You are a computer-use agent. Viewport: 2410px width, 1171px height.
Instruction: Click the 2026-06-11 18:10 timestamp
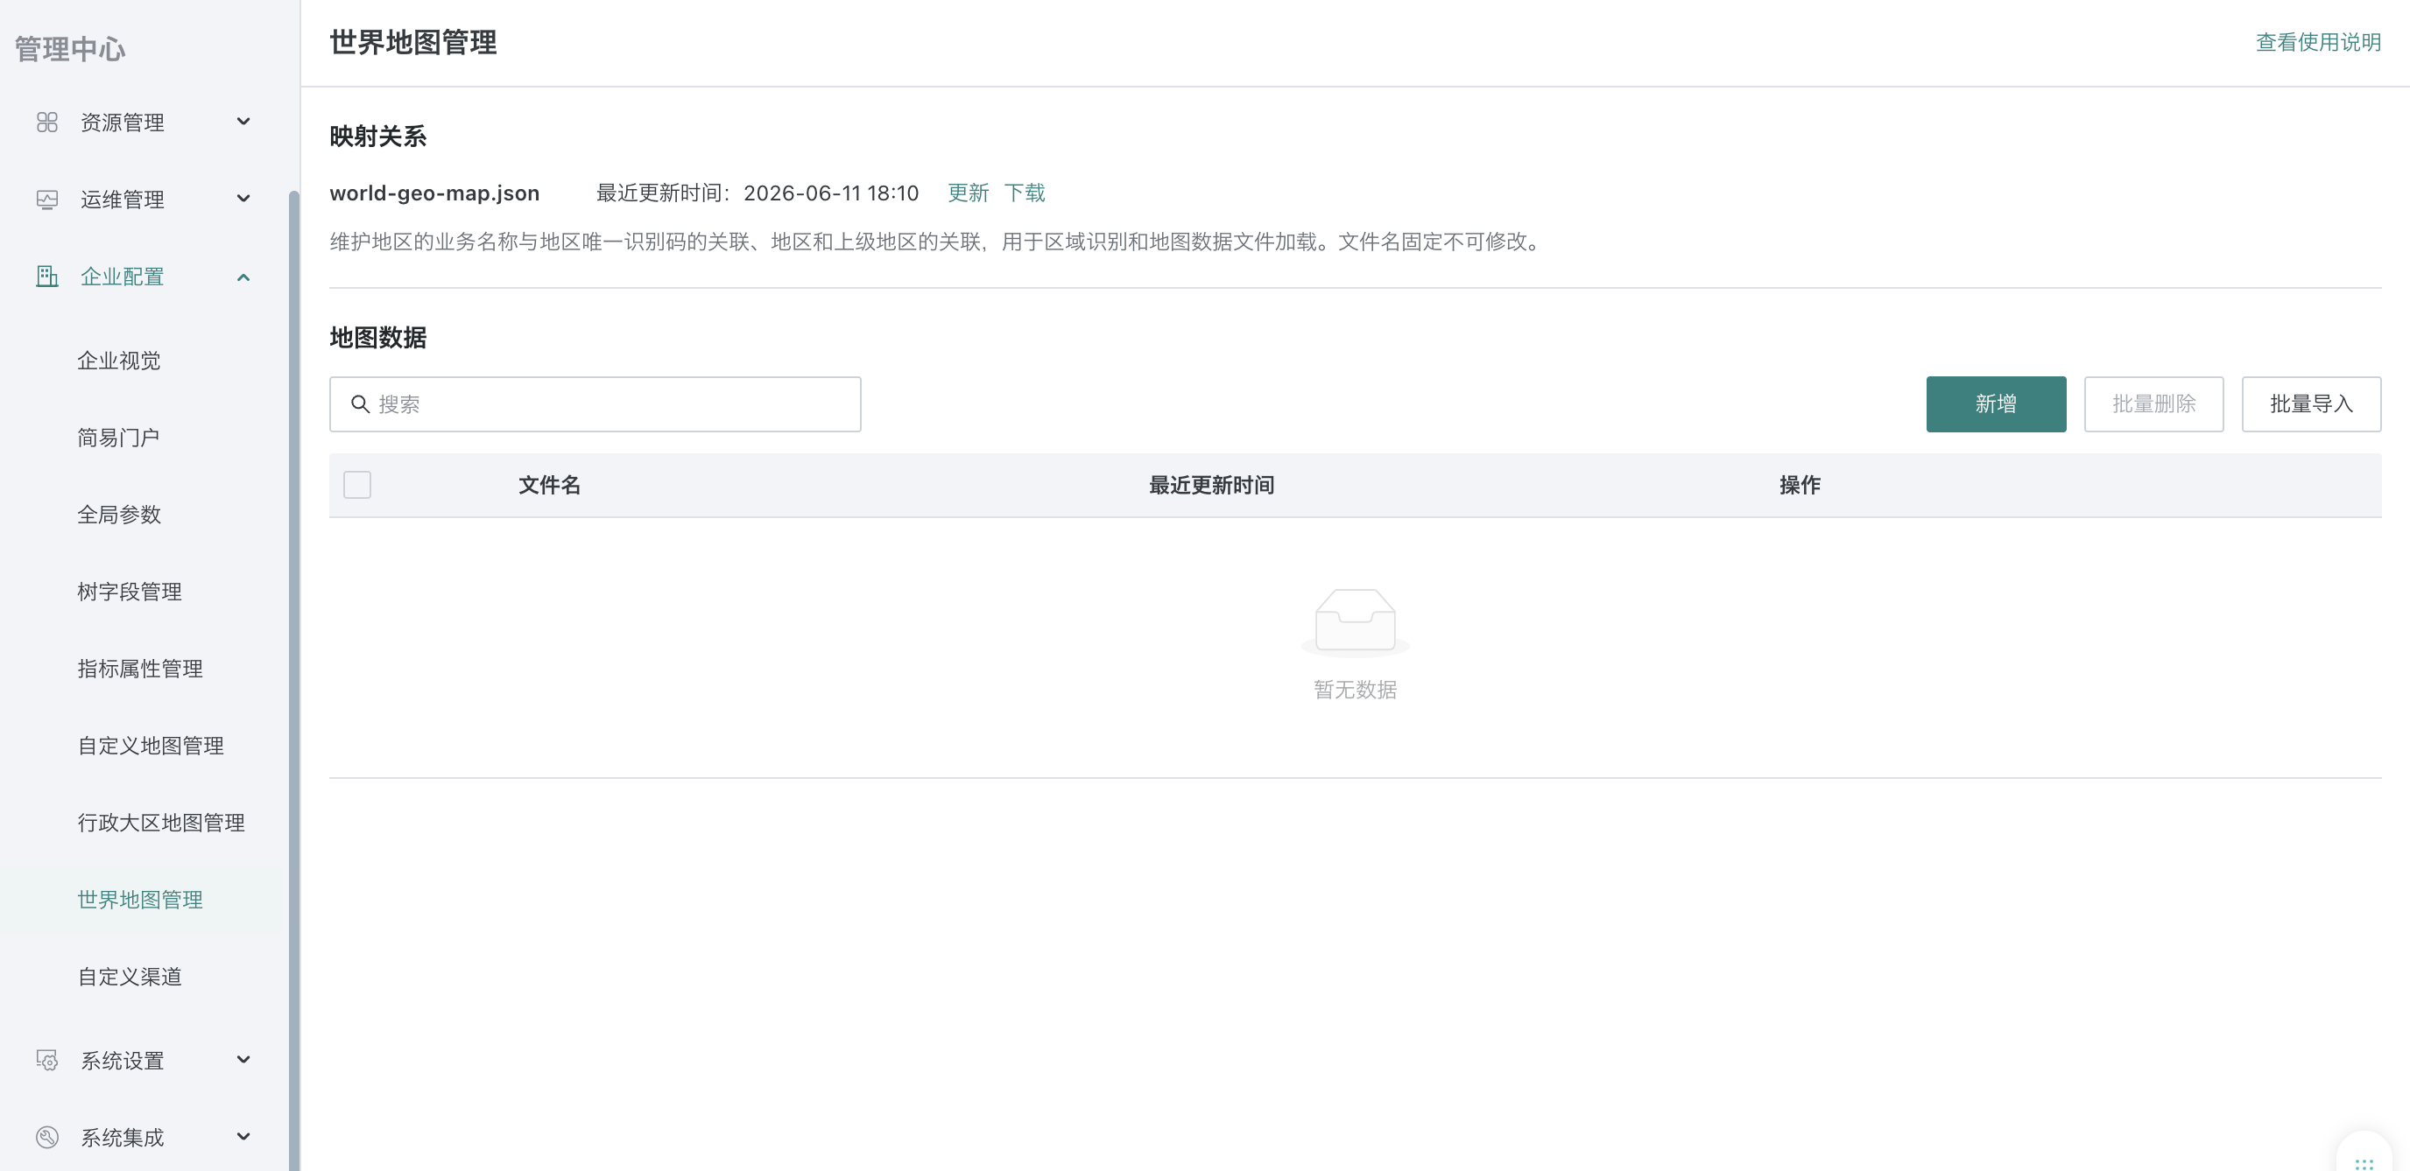click(831, 193)
